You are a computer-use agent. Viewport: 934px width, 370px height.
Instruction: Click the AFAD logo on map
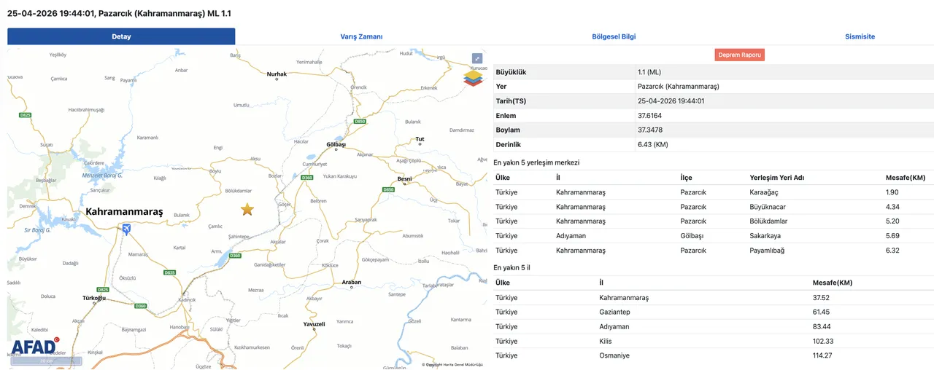[34, 347]
